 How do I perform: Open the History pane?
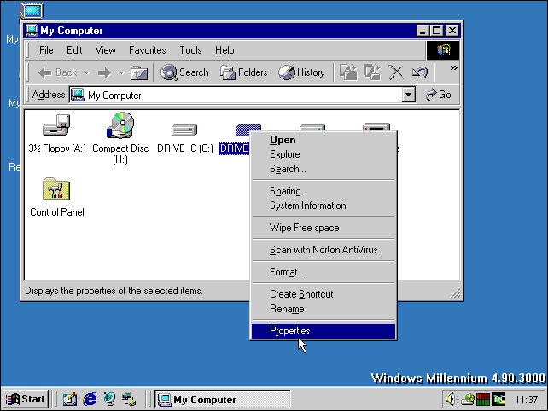coord(301,72)
